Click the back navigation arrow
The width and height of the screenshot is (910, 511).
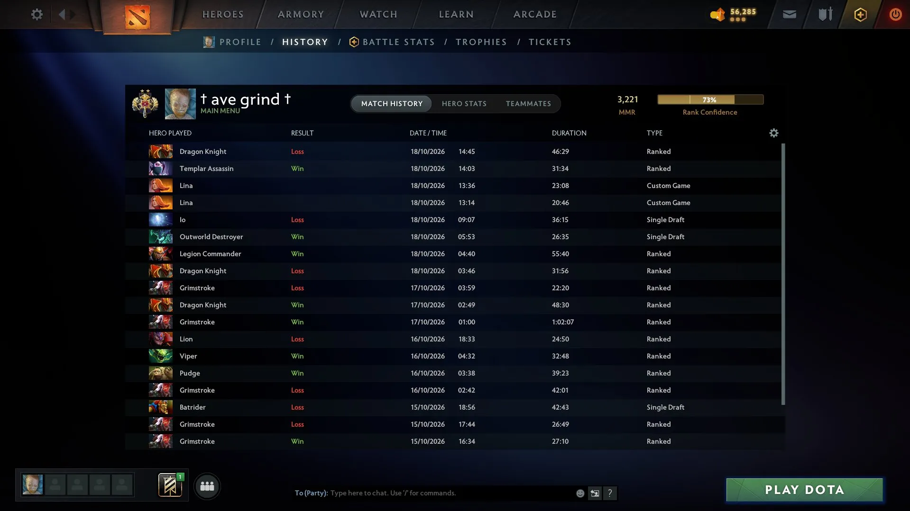coord(62,14)
